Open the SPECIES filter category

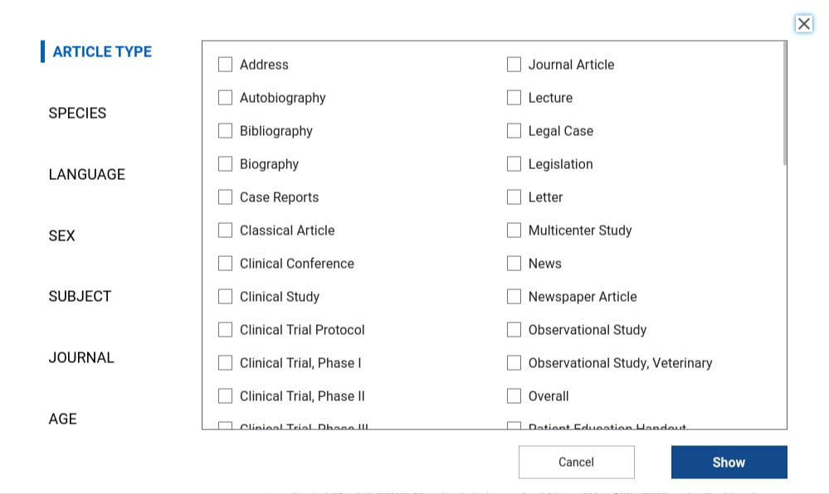click(77, 113)
